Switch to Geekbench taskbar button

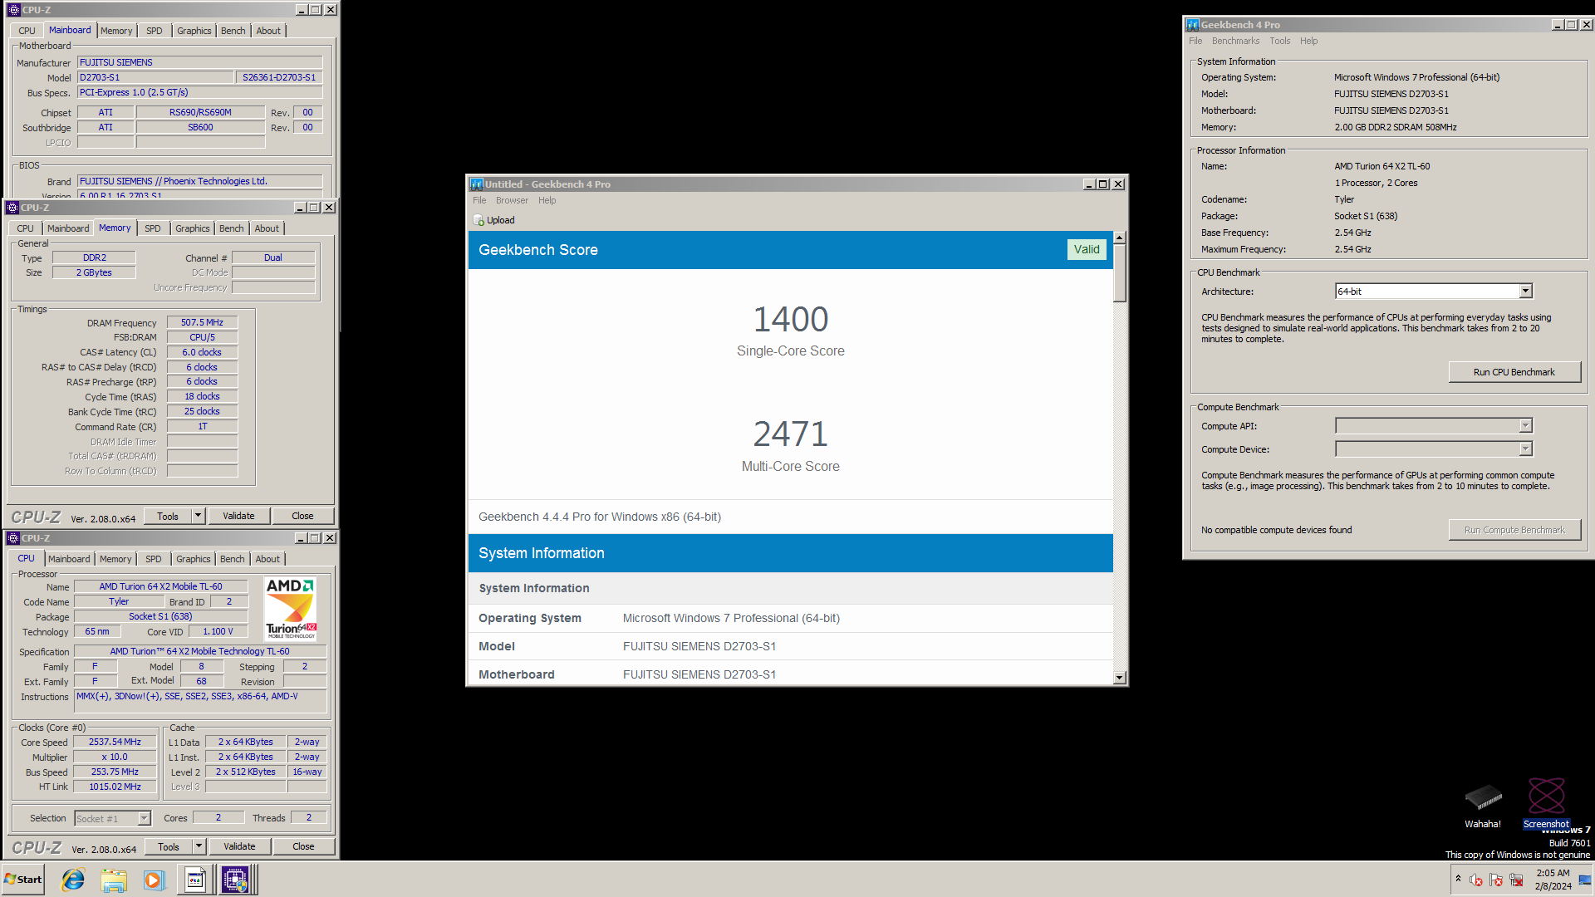pyautogui.click(x=195, y=880)
